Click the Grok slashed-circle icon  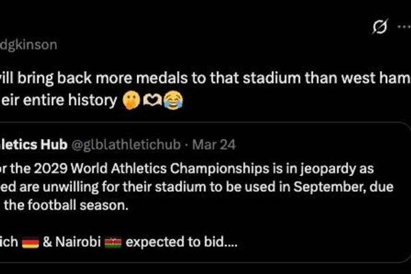[x=379, y=27]
